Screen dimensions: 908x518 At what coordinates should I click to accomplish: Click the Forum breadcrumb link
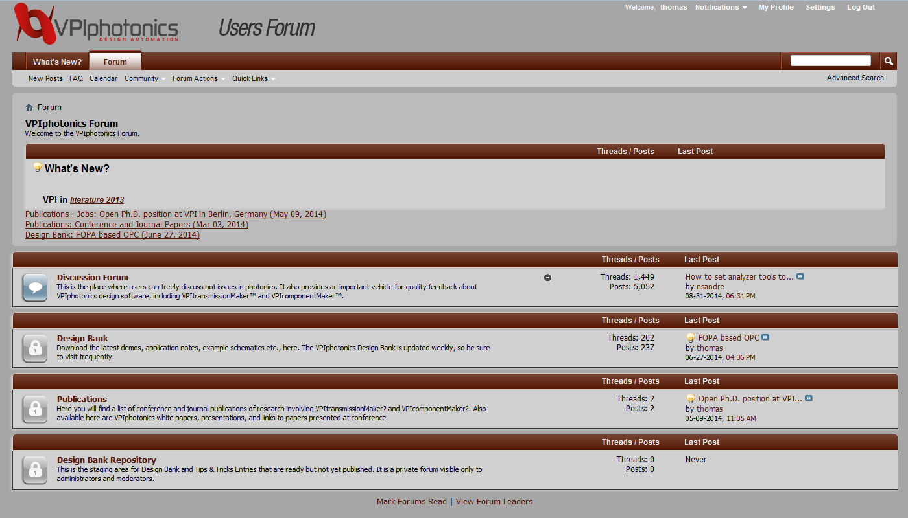[49, 107]
